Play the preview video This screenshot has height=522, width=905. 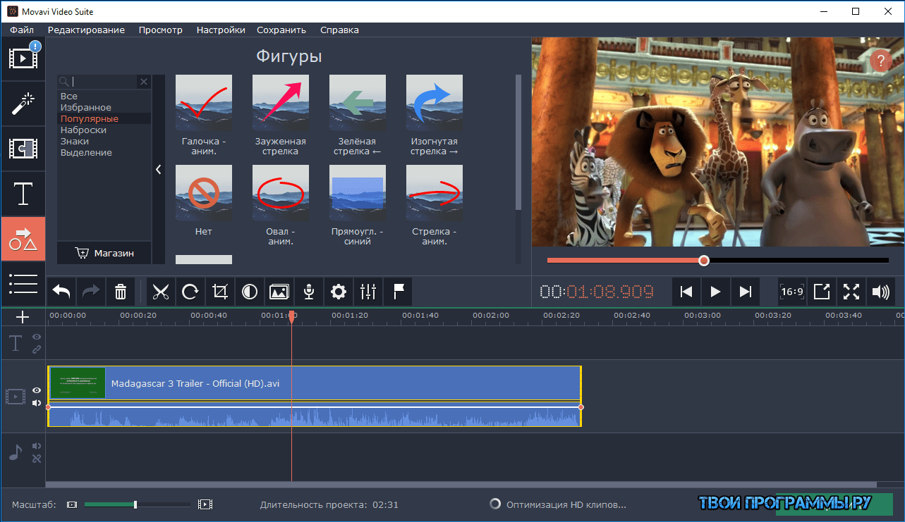(715, 292)
